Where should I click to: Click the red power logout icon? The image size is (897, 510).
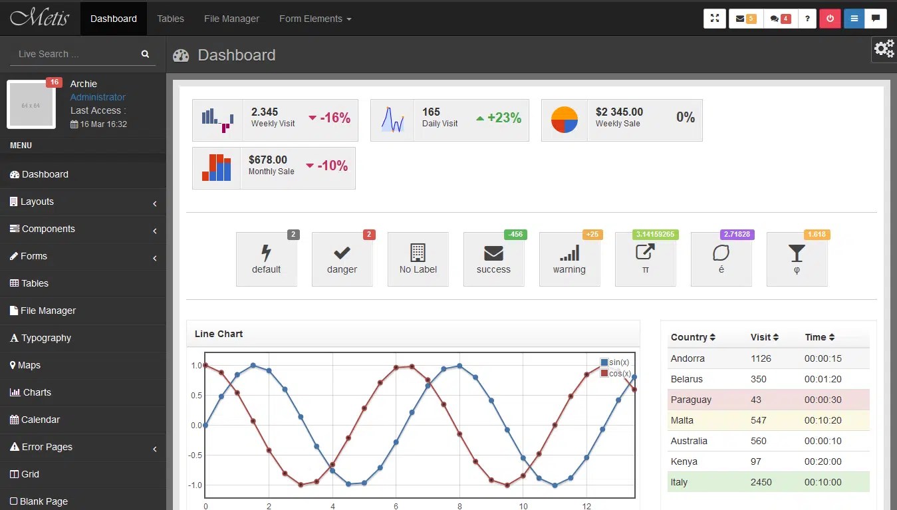click(830, 19)
